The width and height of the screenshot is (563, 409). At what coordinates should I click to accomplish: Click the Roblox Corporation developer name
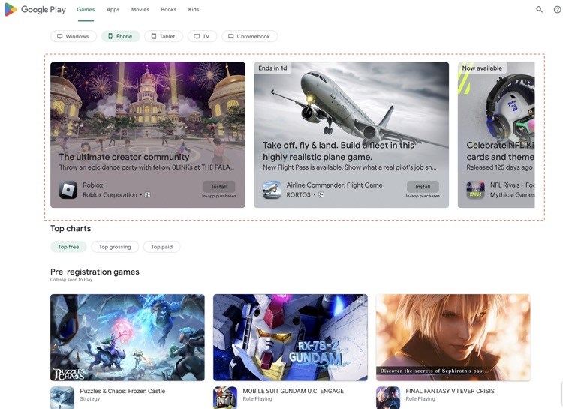click(x=110, y=195)
